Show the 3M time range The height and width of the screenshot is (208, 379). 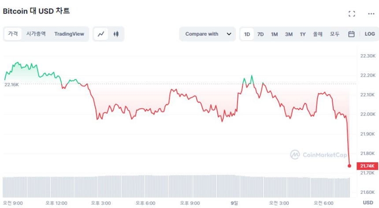click(289, 34)
